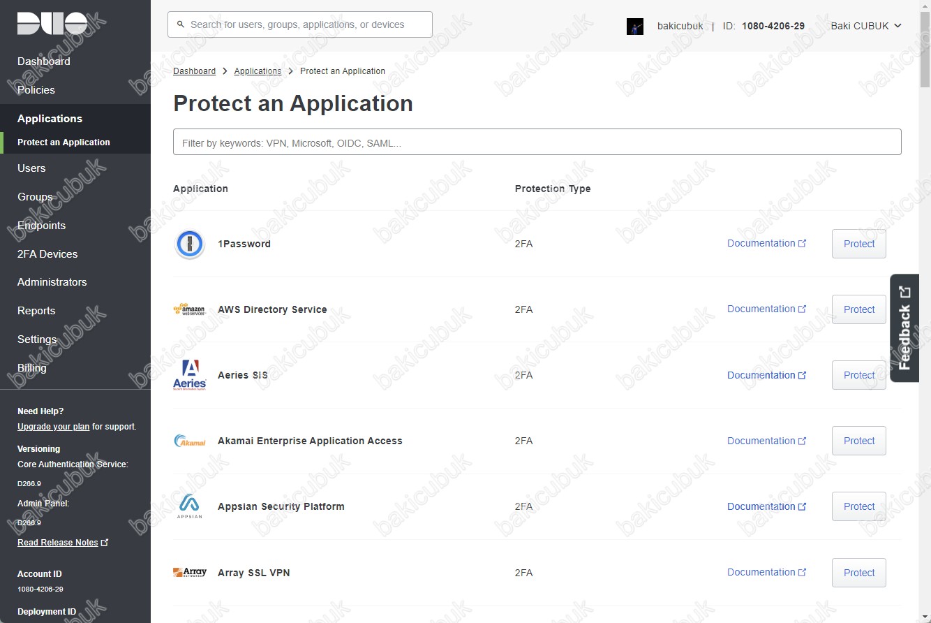Click the 1Password app icon
The height and width of the screenshot is (623, 931).
189,244
